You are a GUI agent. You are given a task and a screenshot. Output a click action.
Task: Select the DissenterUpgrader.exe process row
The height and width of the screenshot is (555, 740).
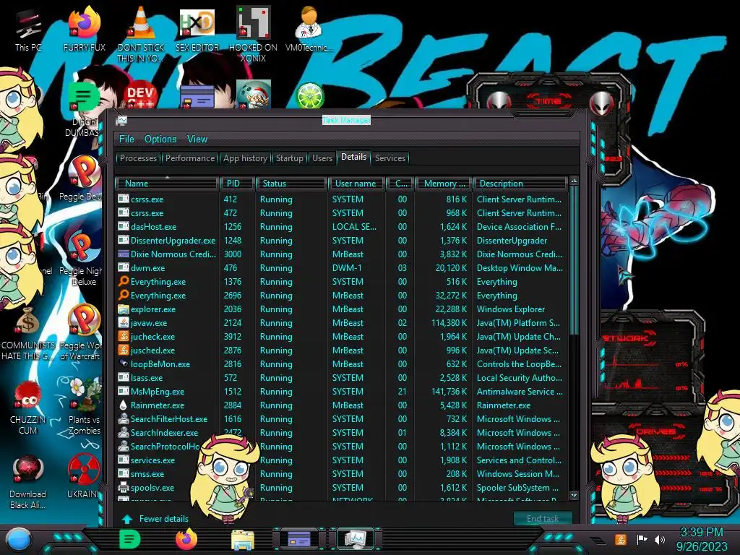[x=342, y=240]
